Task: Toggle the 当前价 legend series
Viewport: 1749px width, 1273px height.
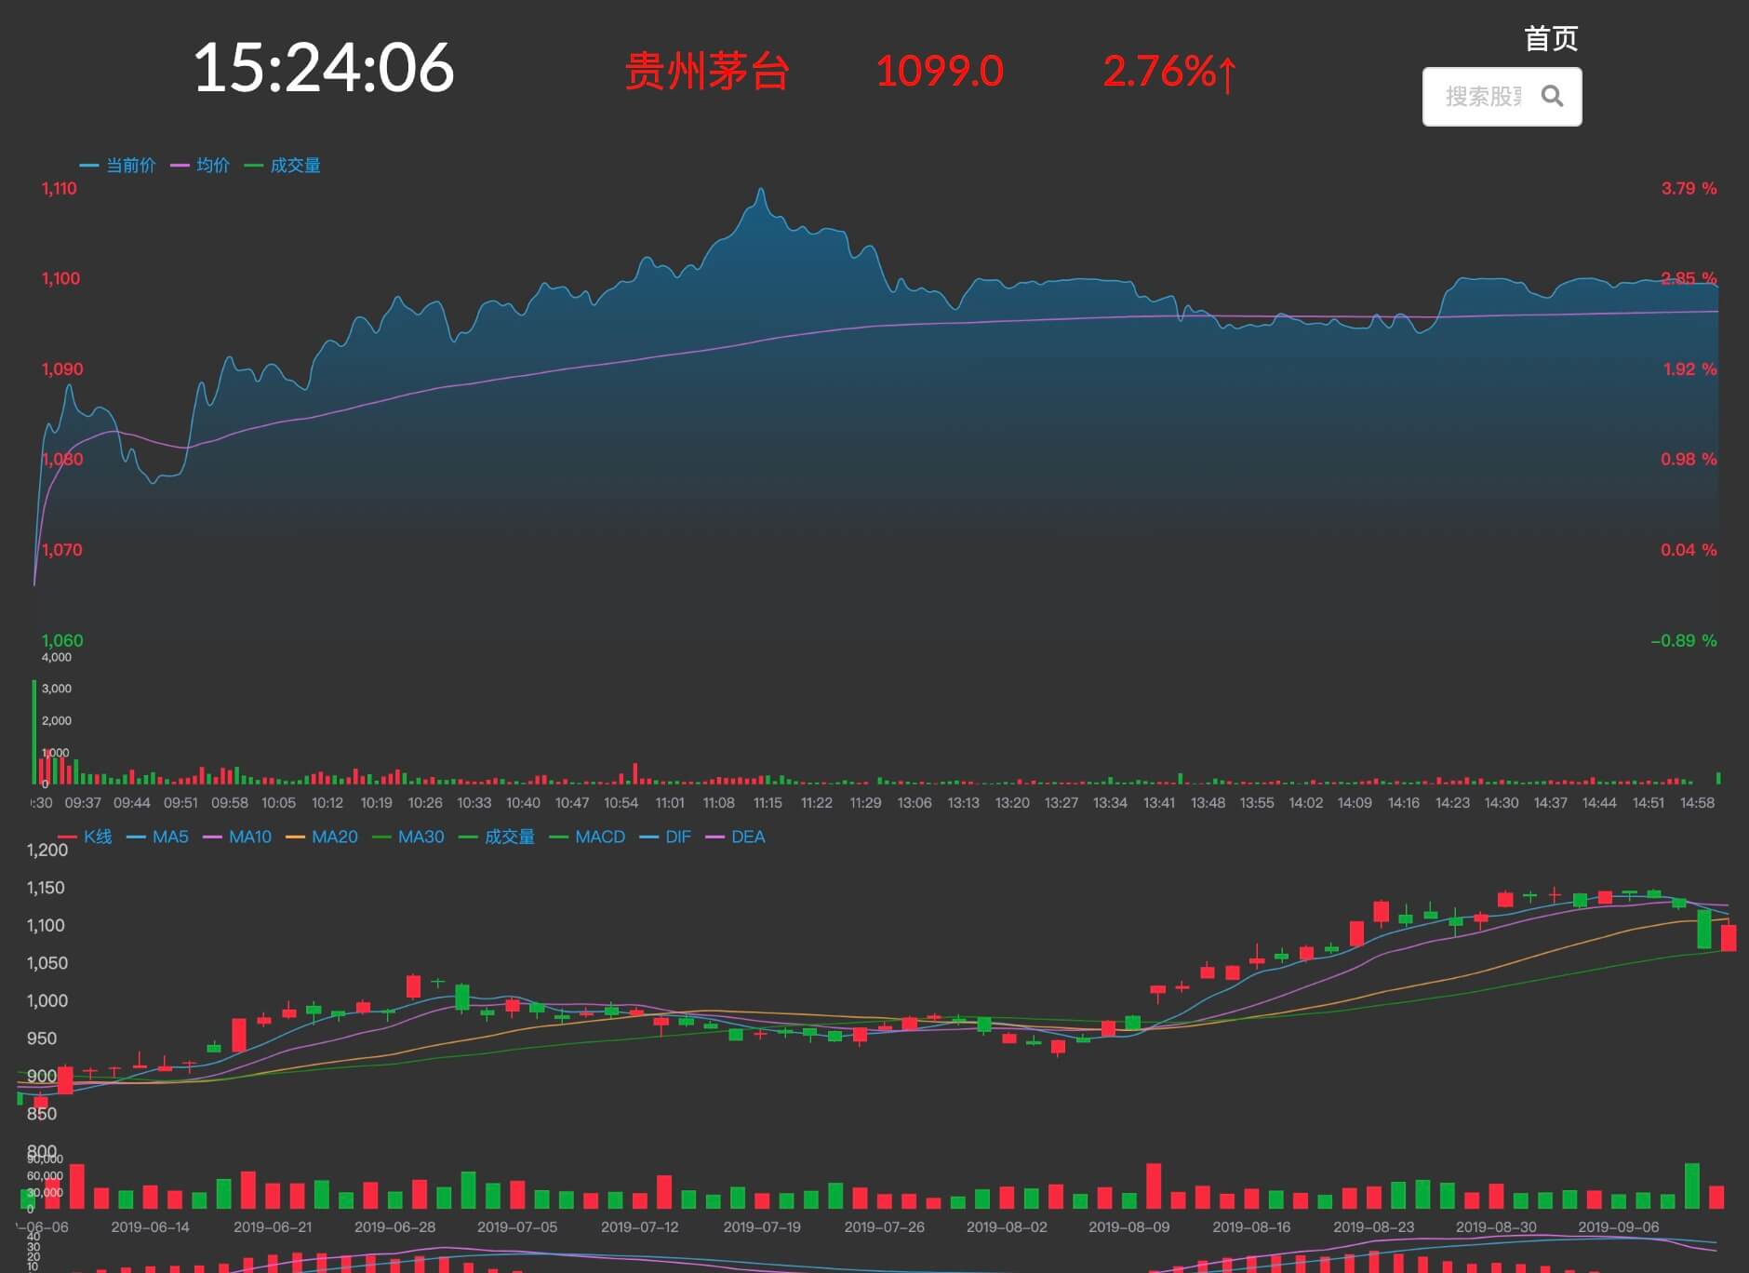Action: click(x=118, y=165)
